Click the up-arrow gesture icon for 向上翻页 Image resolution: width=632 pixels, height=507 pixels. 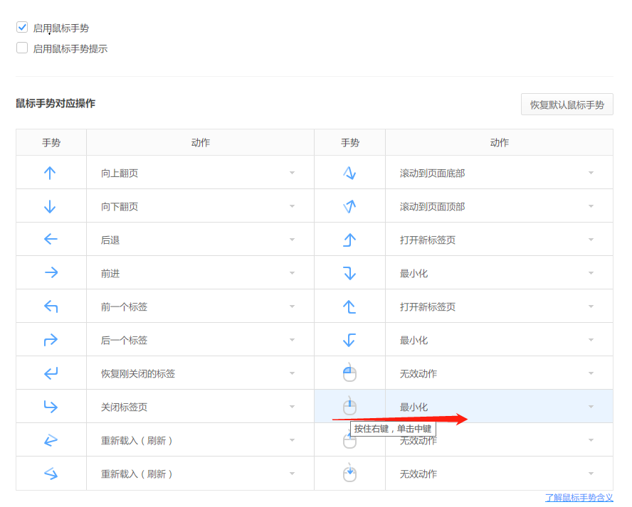point(50,173)
